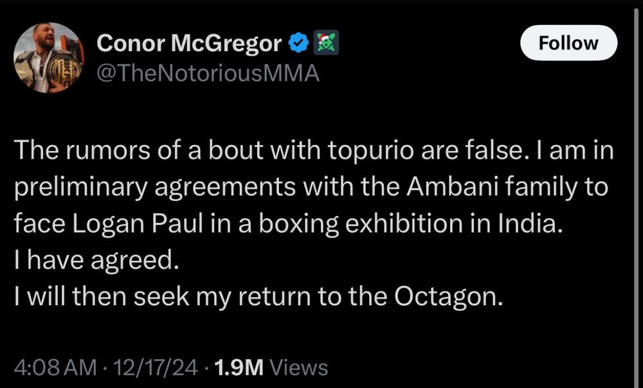Click the @TheNotoriousMMA handle
Image resolution: width=643 pixels, height=388 pixels.
click(208, 74)
